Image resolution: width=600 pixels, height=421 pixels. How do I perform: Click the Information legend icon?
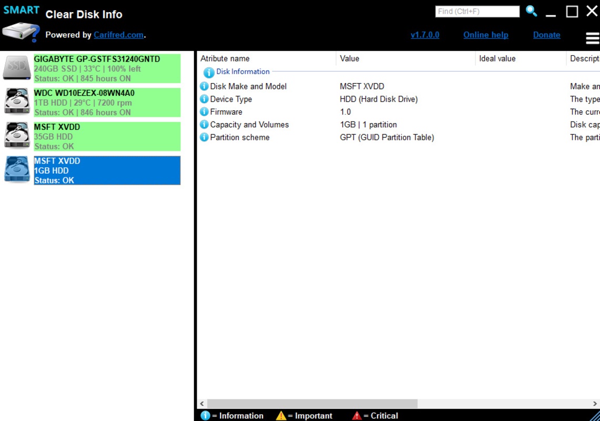tap(206, 416)
